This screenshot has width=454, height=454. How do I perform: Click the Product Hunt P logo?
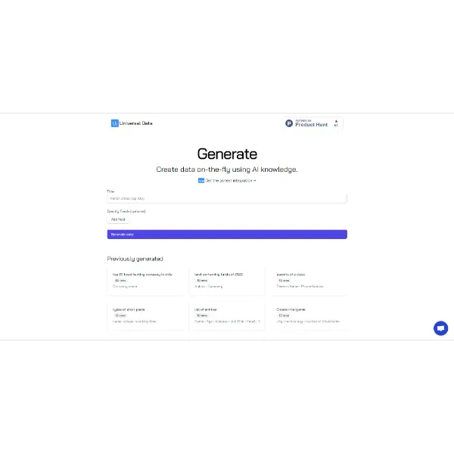pyautogui.click(x=289, y=123)
